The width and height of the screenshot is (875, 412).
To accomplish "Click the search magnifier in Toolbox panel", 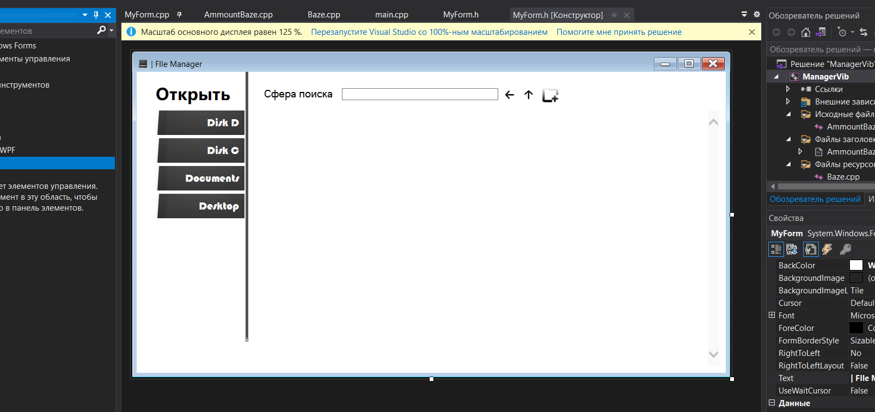I will (x=101, y=30).
